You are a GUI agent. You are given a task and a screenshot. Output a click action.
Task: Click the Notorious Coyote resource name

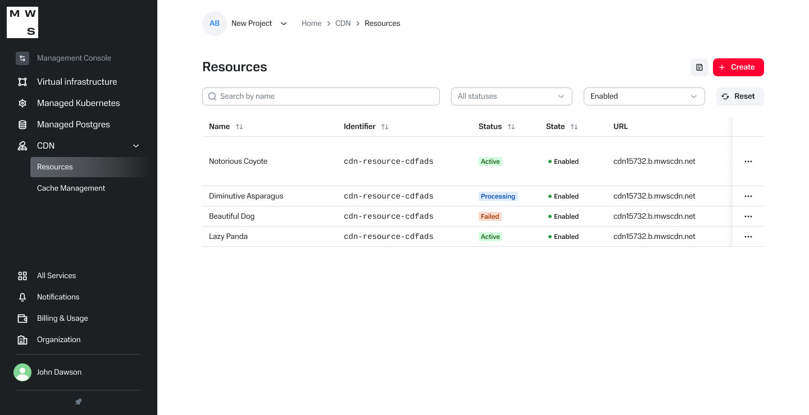238,162
